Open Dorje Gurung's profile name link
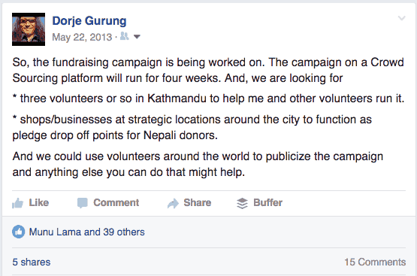The width and height of the screenshot is (417, 276). (x=89, y=21)
